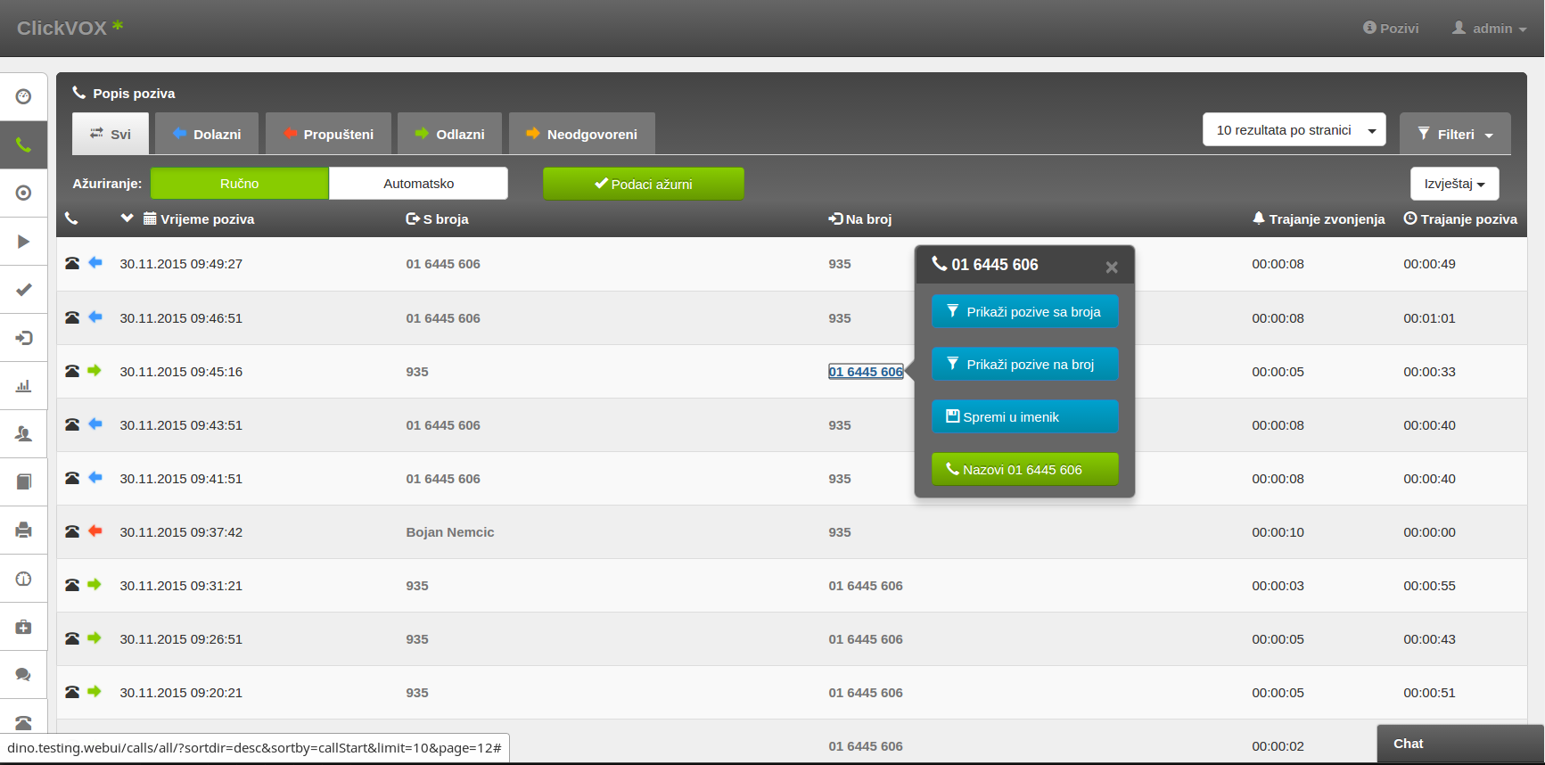Viewport: 1545px width, 765px height.
Task: Switch updating mode to Ručno
Action: coord(239,184)
